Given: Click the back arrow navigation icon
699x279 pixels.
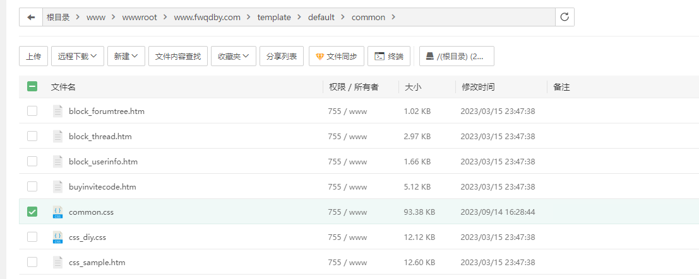Looking at the screenshot, I should (30, 17).
